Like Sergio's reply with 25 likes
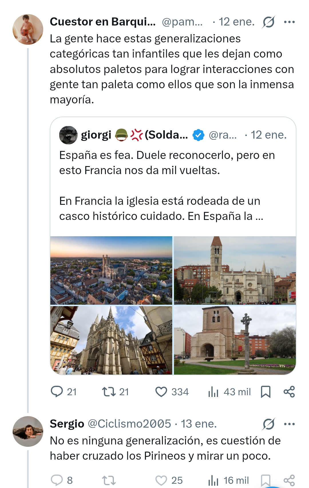This screenshot has height=488, width=309. [161, 480]
